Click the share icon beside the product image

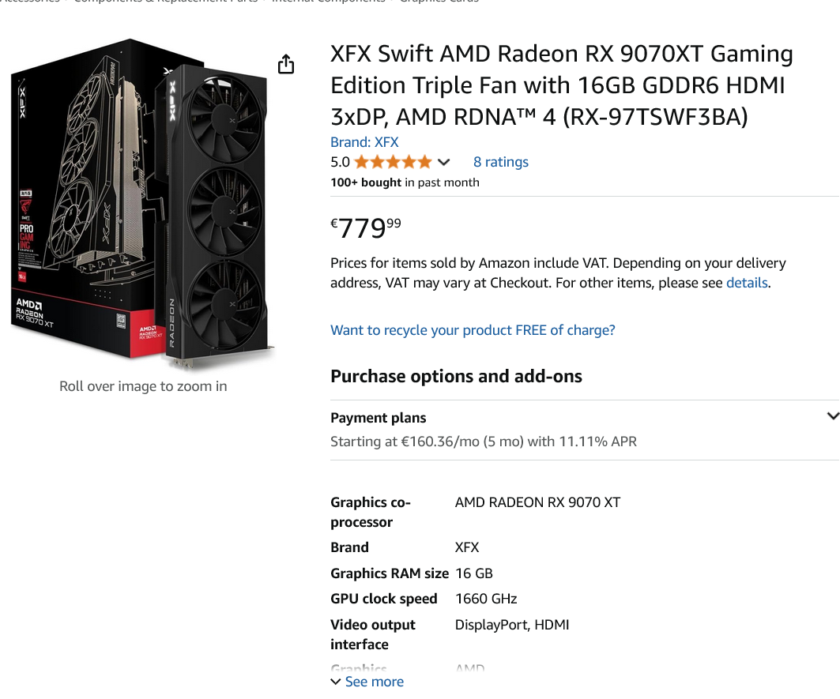286,64
